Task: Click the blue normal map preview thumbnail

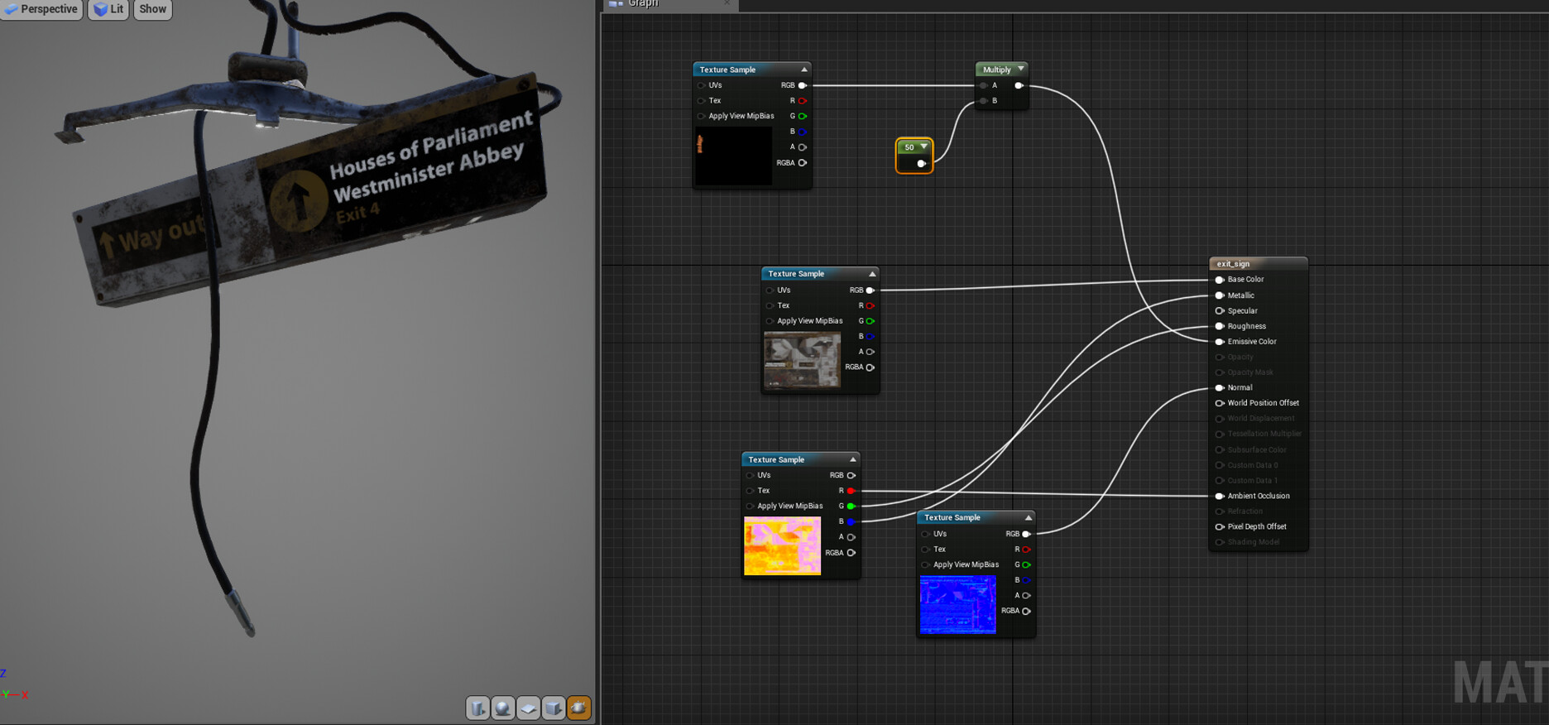Action: 958,605
